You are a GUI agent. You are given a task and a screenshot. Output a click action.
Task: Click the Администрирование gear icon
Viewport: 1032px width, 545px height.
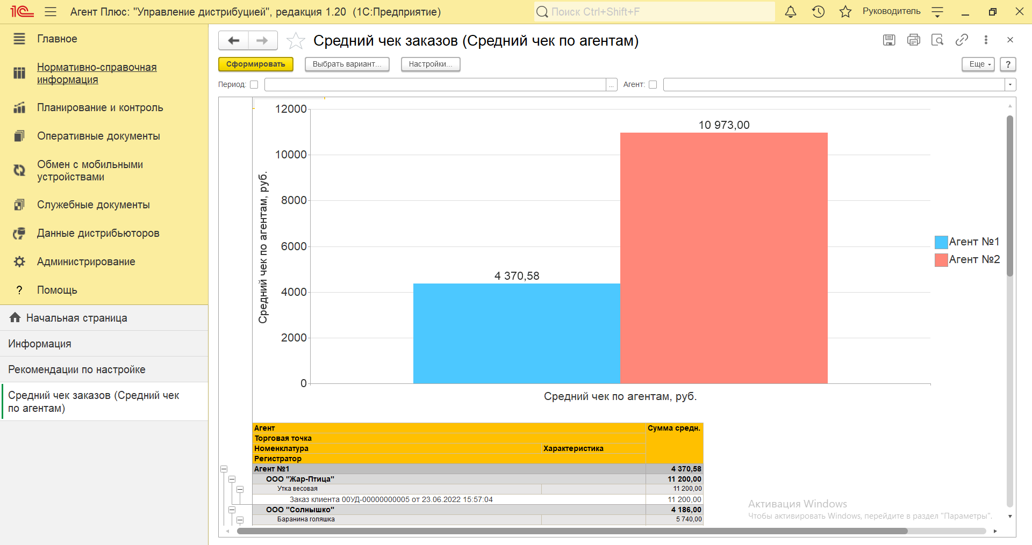coord(19,261)
